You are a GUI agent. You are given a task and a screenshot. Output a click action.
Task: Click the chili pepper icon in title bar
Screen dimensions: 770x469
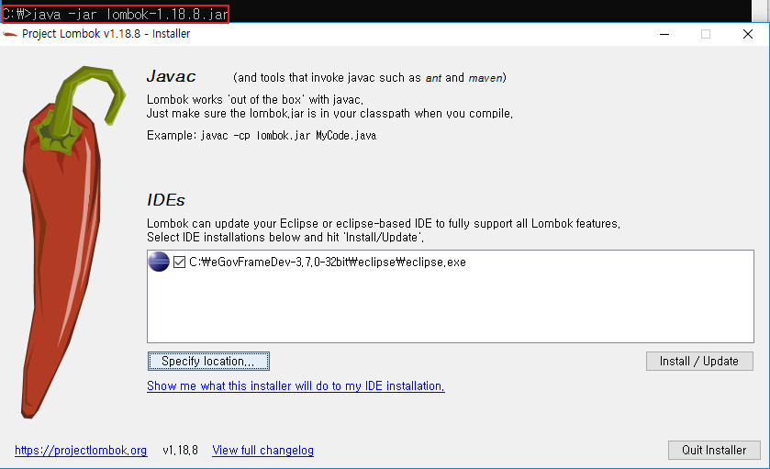coord(10,34)
